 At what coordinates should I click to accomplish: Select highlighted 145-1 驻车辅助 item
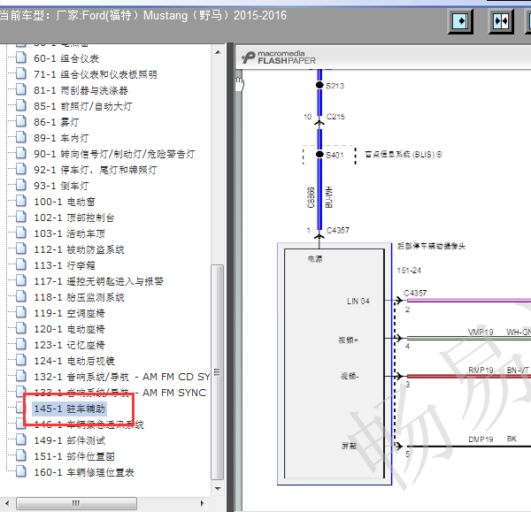tap(69, 409)
